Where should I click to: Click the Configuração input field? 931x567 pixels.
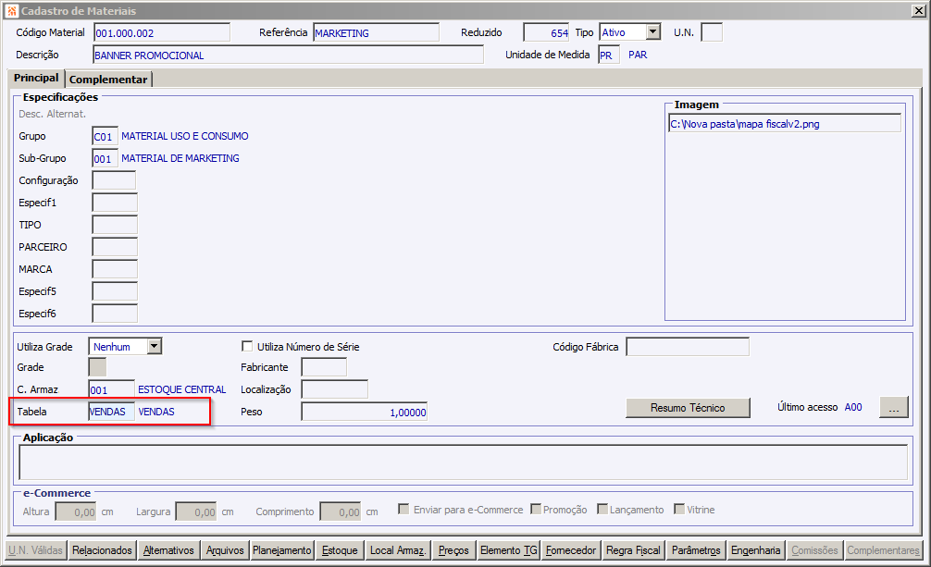(x=114, y=180)
